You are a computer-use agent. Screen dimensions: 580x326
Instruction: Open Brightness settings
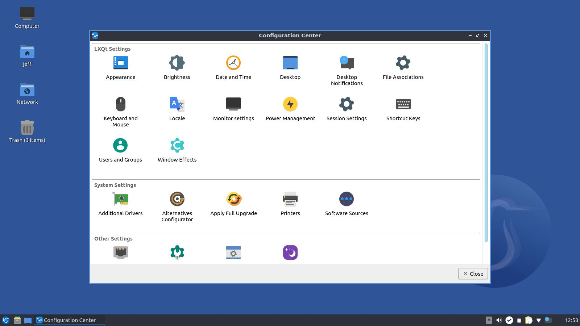tap(177, 68)
